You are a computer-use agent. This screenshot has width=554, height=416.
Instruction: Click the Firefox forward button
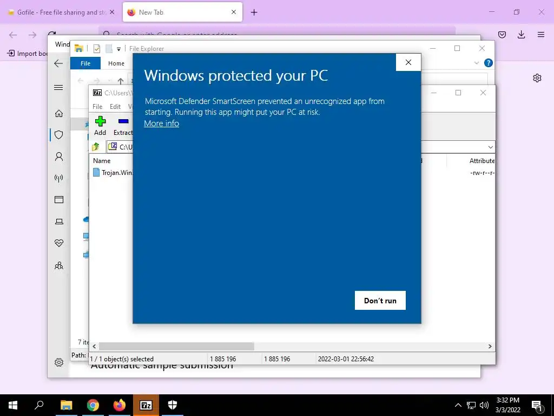click(32, 35)
